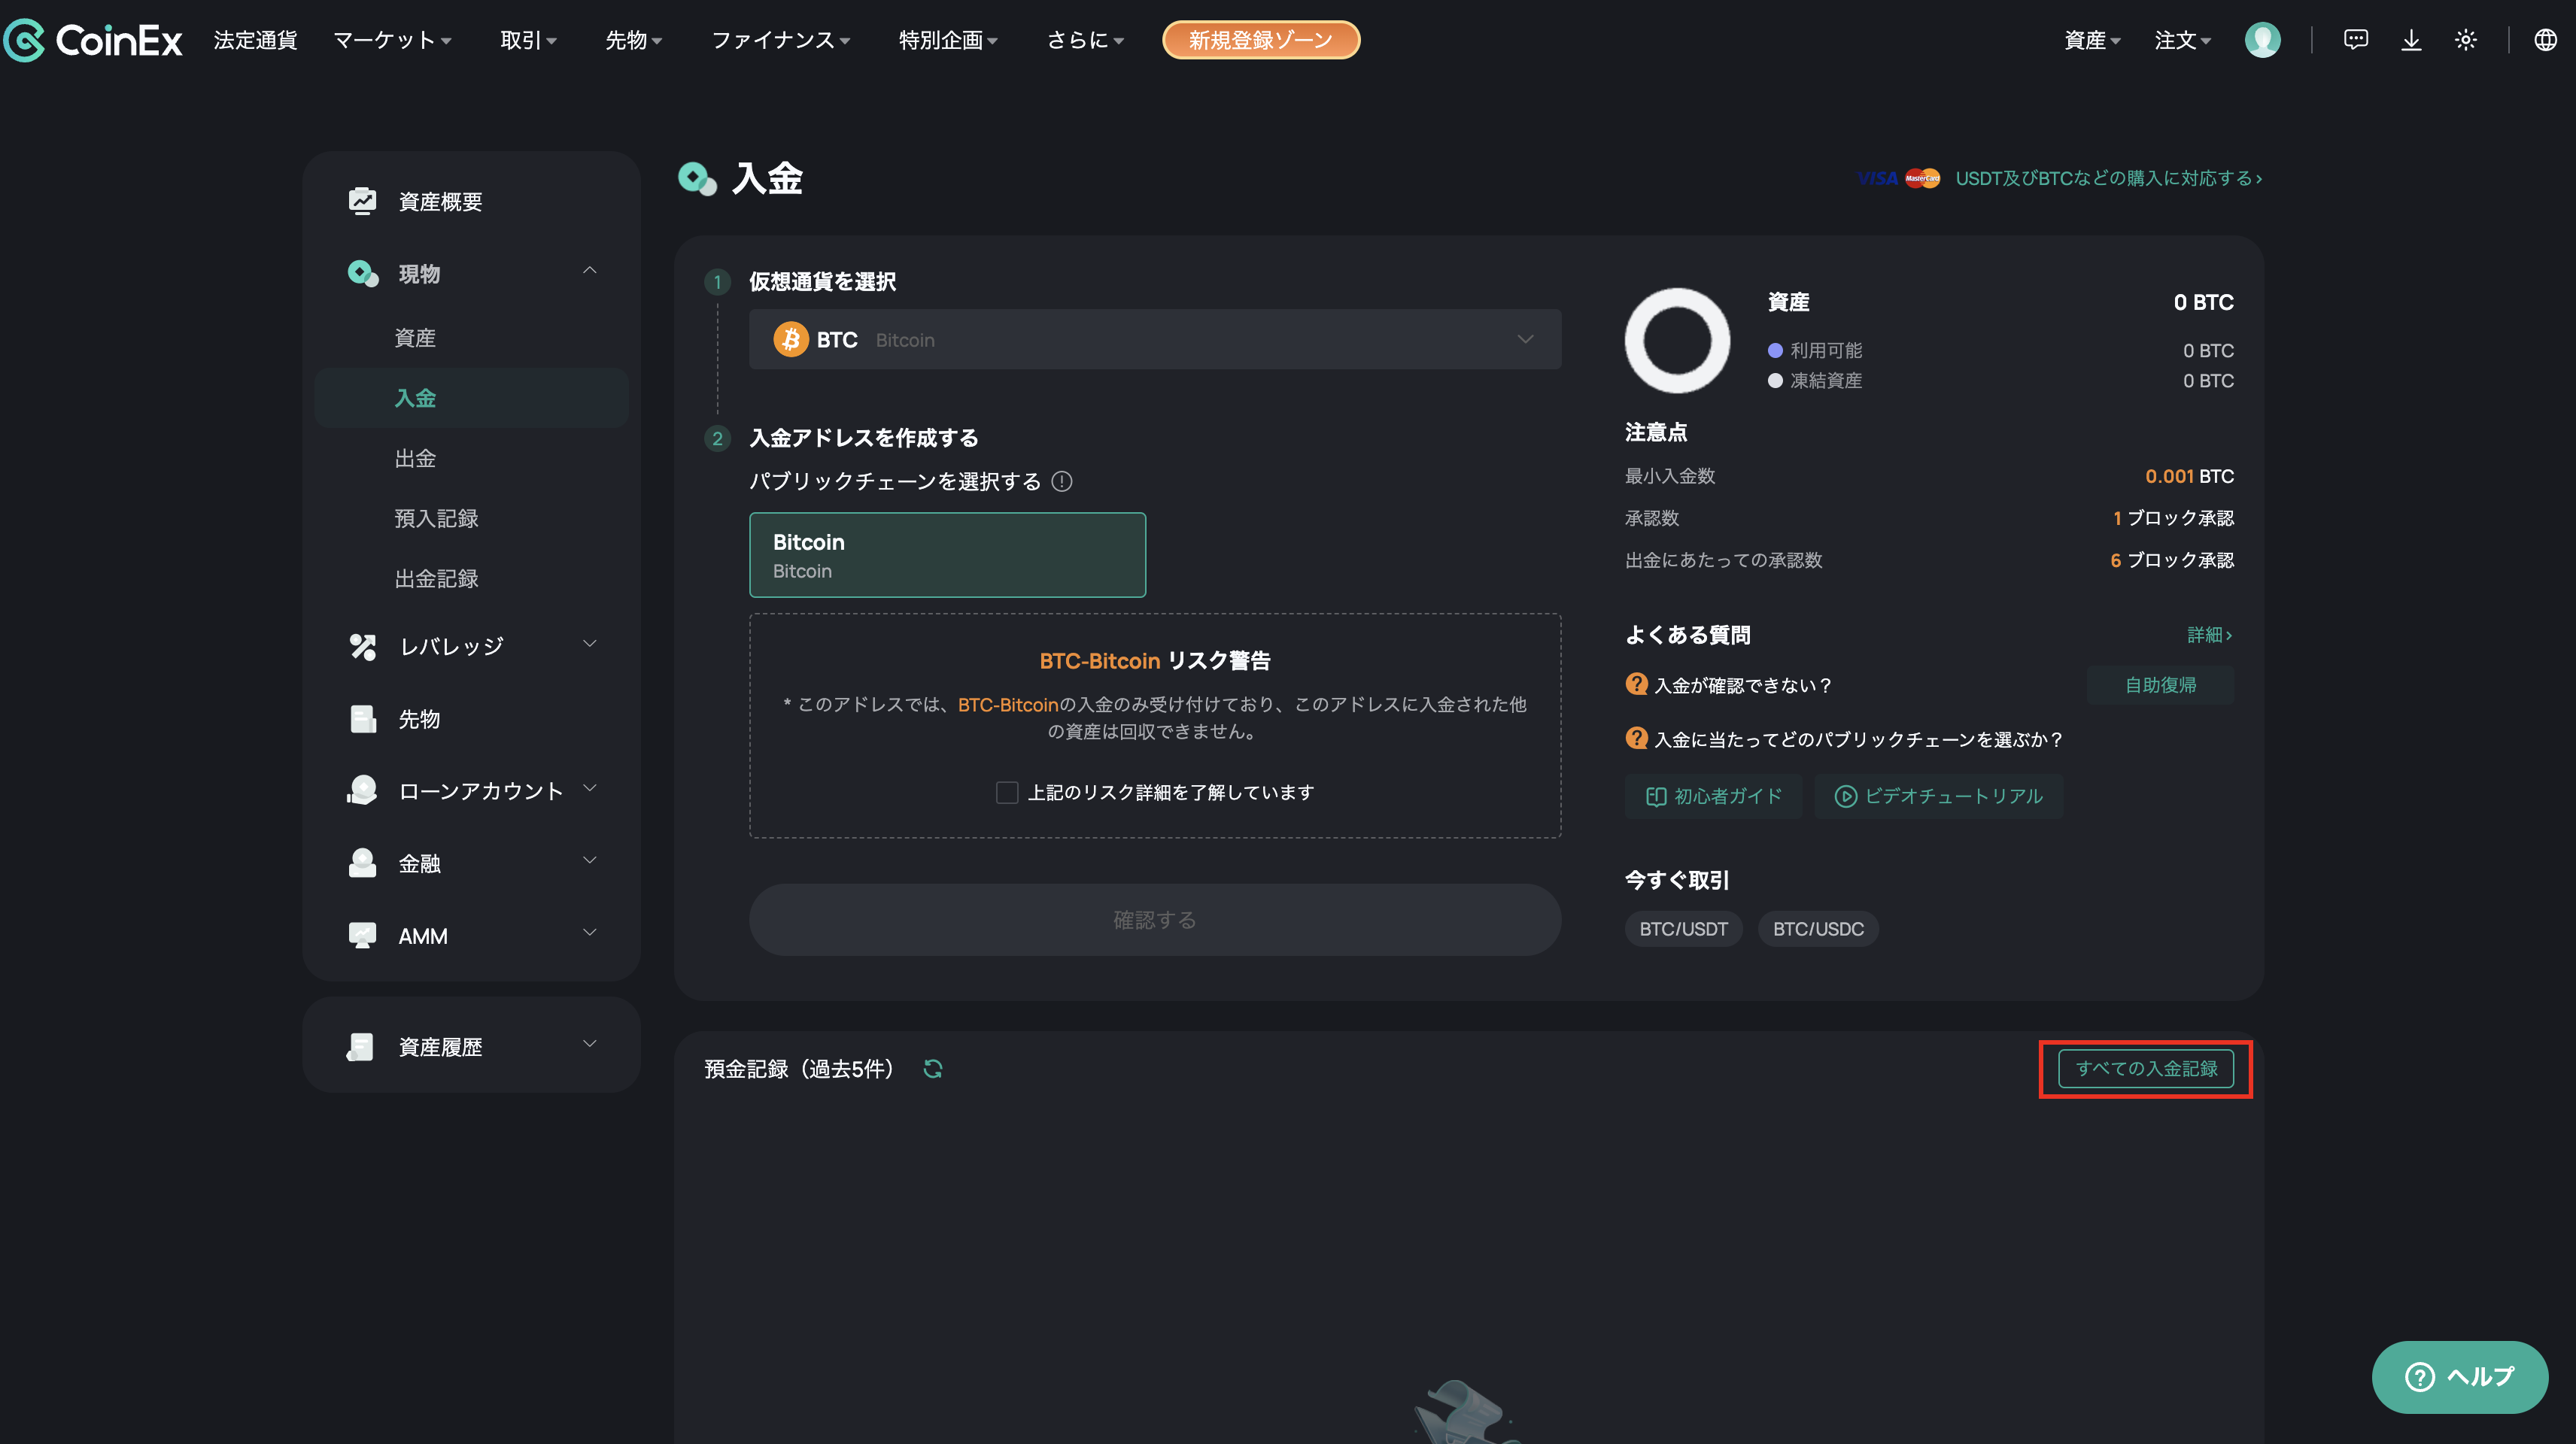
Task: Click question icon for 入金が確認できない？
Action: tap(1636, 684)
